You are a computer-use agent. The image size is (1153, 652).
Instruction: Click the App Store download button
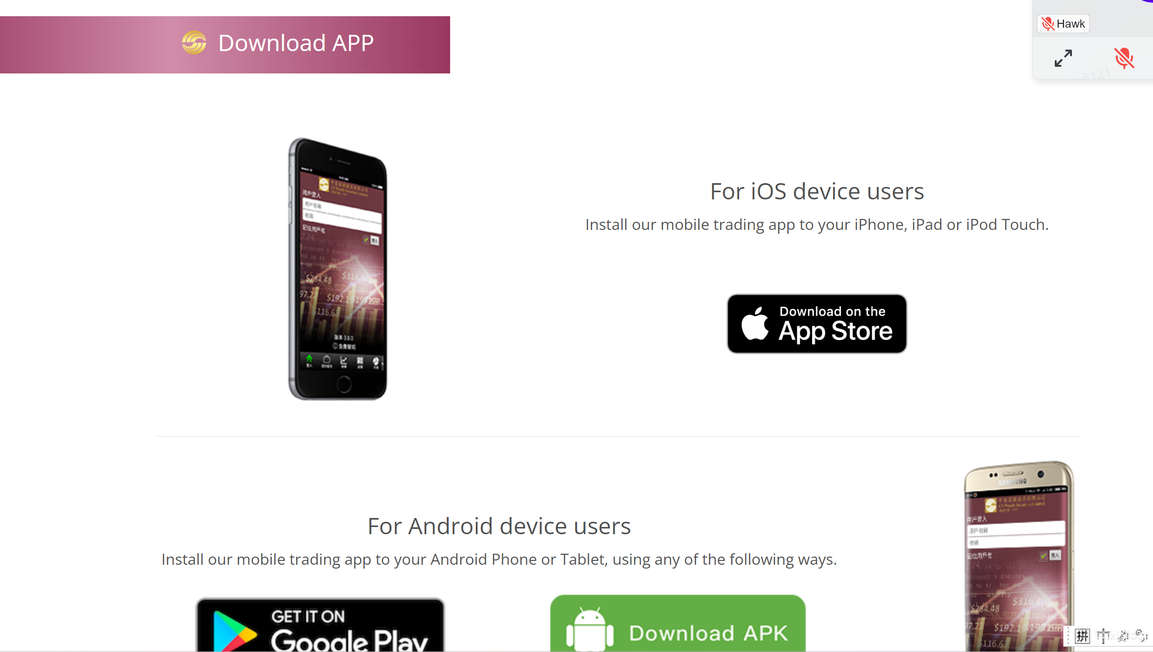816,323
